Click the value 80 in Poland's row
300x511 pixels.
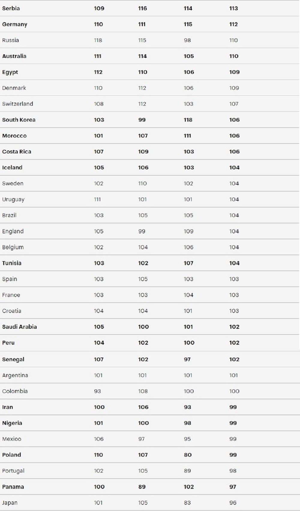(188, 455)
